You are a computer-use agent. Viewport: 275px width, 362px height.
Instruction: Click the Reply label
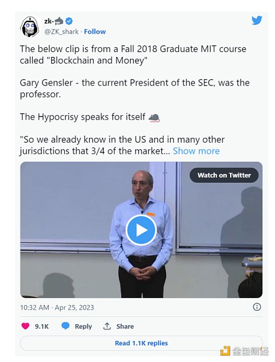click(x=83, y=326)
